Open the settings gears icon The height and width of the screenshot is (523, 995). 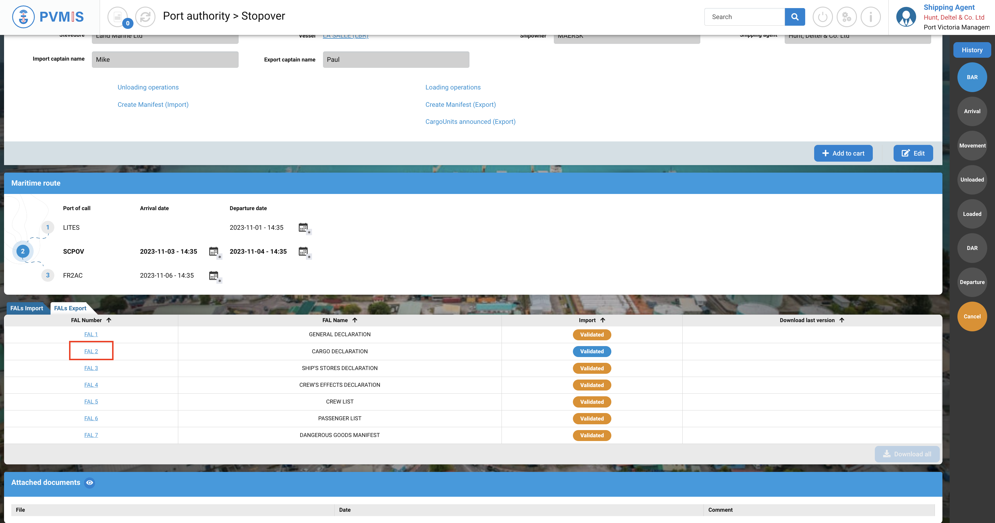click(846, 17)
